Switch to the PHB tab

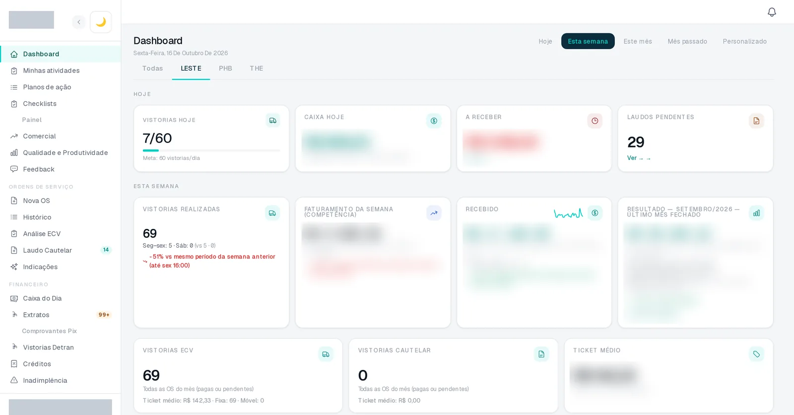225,69
